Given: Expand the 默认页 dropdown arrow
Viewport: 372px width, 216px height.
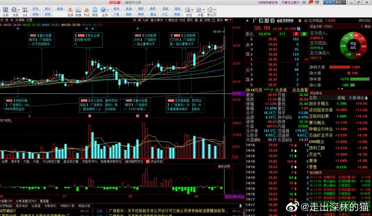Looking at the screenshot, I should (215, 10).
